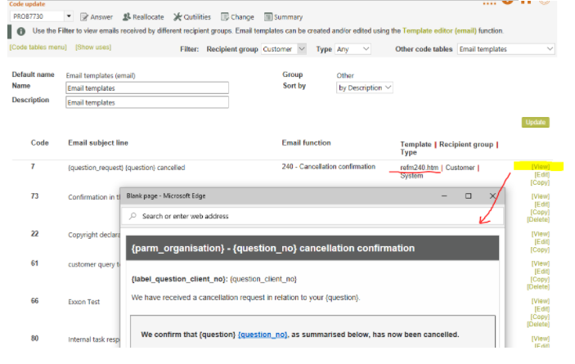Click the green Update button
Viewport: 575px width, 364px height.
coord(536,122)
